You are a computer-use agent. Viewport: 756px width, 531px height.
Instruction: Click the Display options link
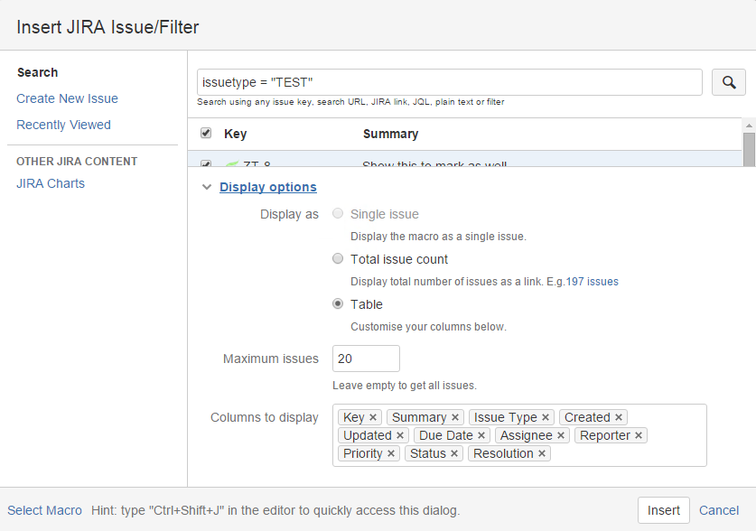coord(268,187)
